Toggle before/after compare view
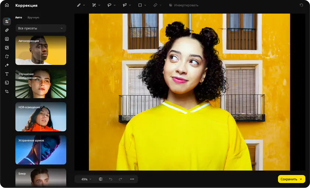 click(x=101, y=179)
